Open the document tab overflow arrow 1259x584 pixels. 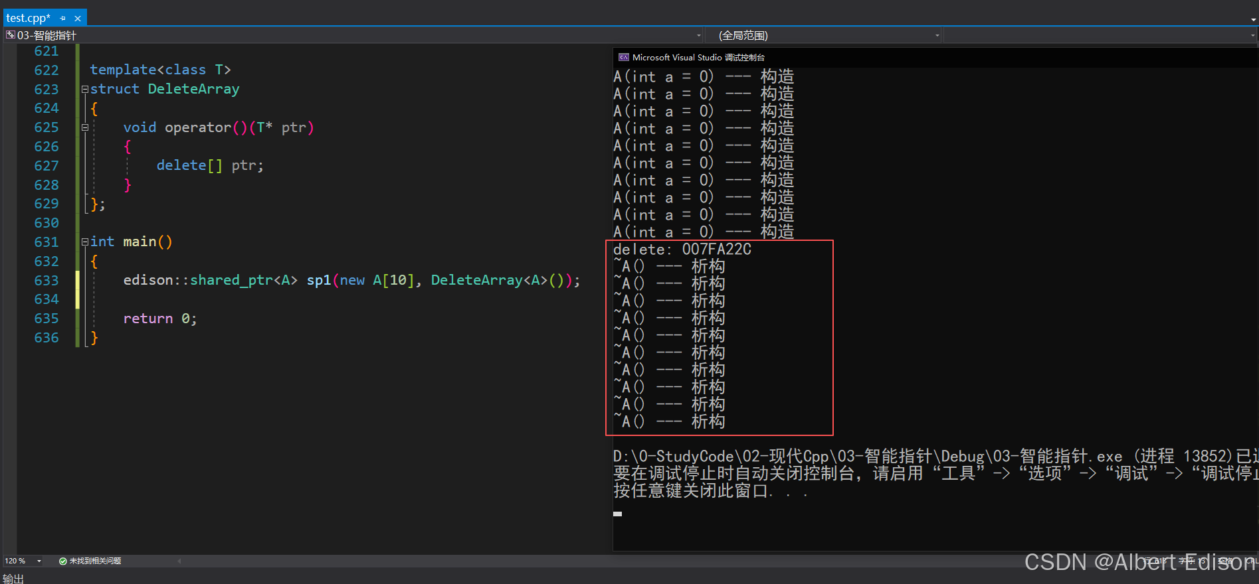[x=1253, y=20]
